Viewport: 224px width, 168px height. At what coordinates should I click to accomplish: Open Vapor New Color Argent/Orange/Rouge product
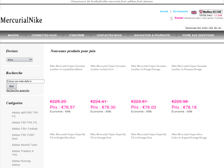tap(189, 136)
